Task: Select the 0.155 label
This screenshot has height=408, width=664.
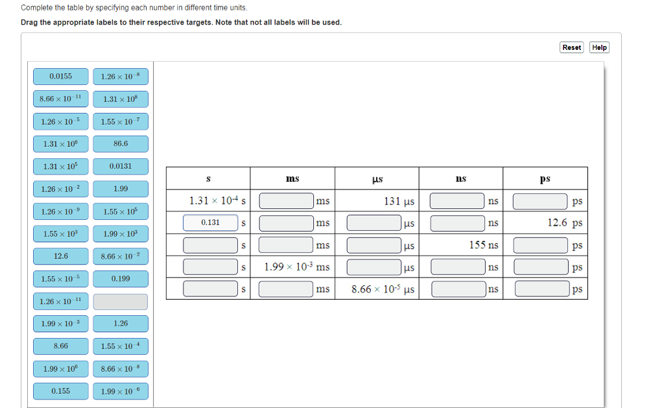Action: [x=60, y=390]
